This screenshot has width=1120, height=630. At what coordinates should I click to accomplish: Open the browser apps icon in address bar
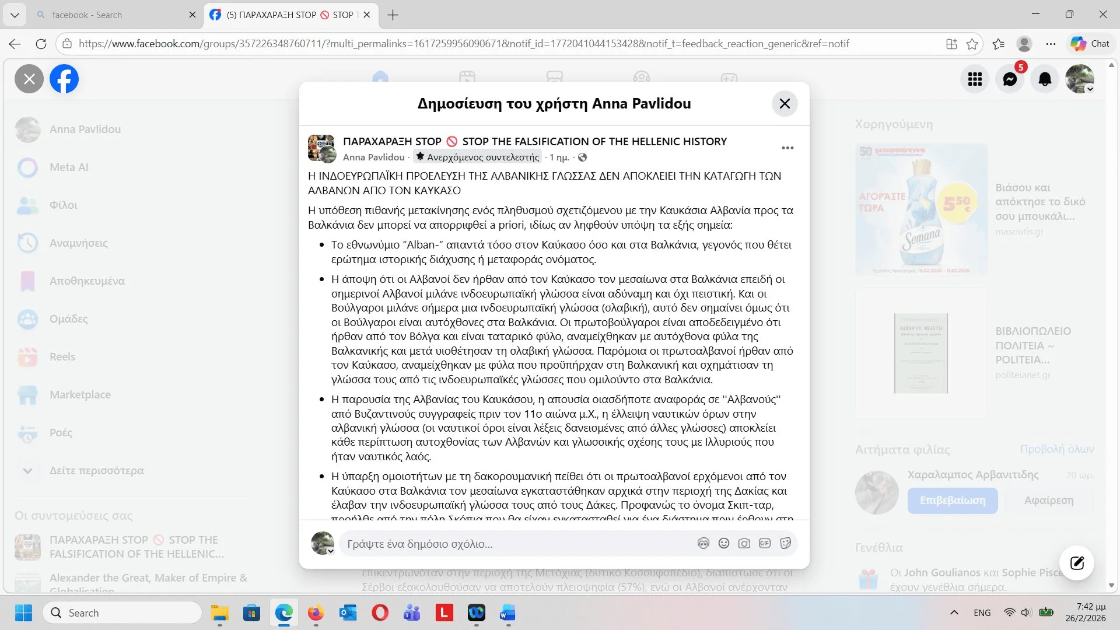point(951,44)
